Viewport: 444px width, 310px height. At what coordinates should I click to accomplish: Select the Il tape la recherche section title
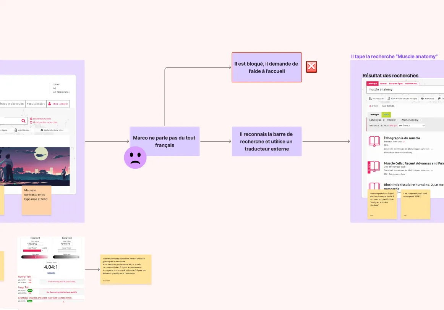coord(394,56)
